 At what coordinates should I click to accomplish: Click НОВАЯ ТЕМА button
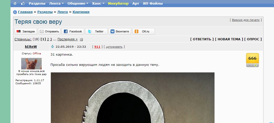click(229, 39)
